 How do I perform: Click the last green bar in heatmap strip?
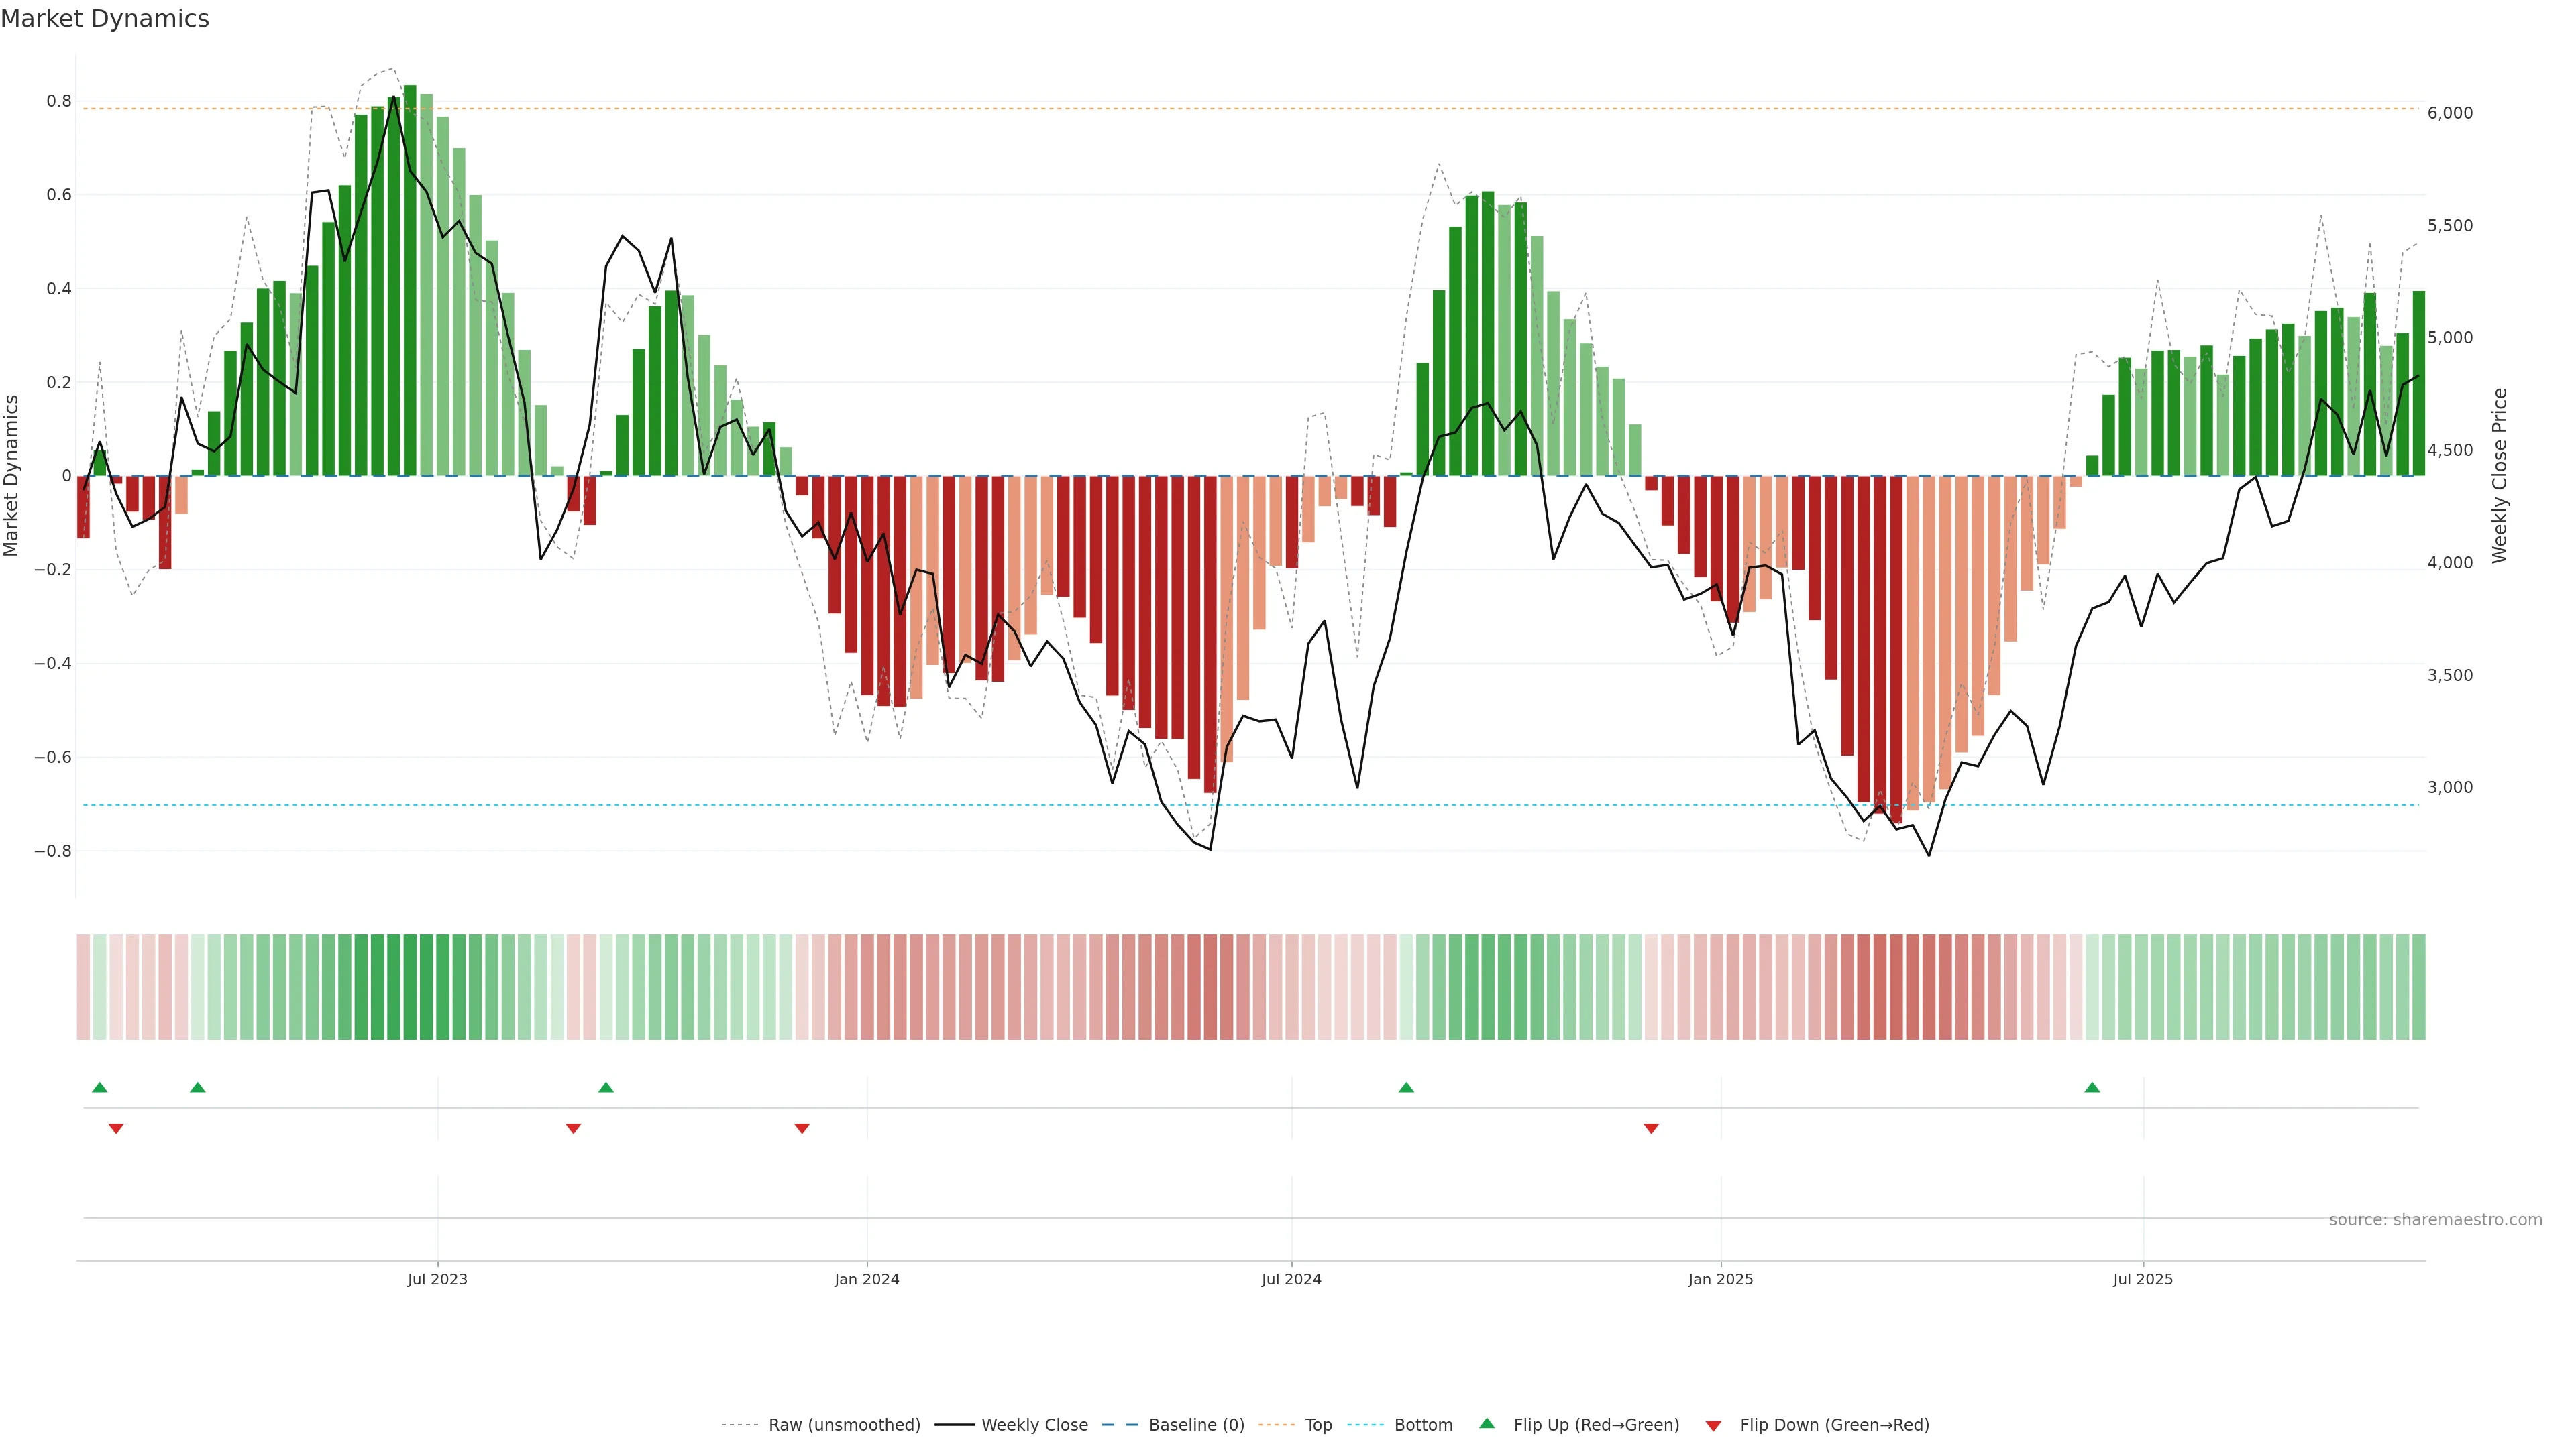[x=2418, y=987]
